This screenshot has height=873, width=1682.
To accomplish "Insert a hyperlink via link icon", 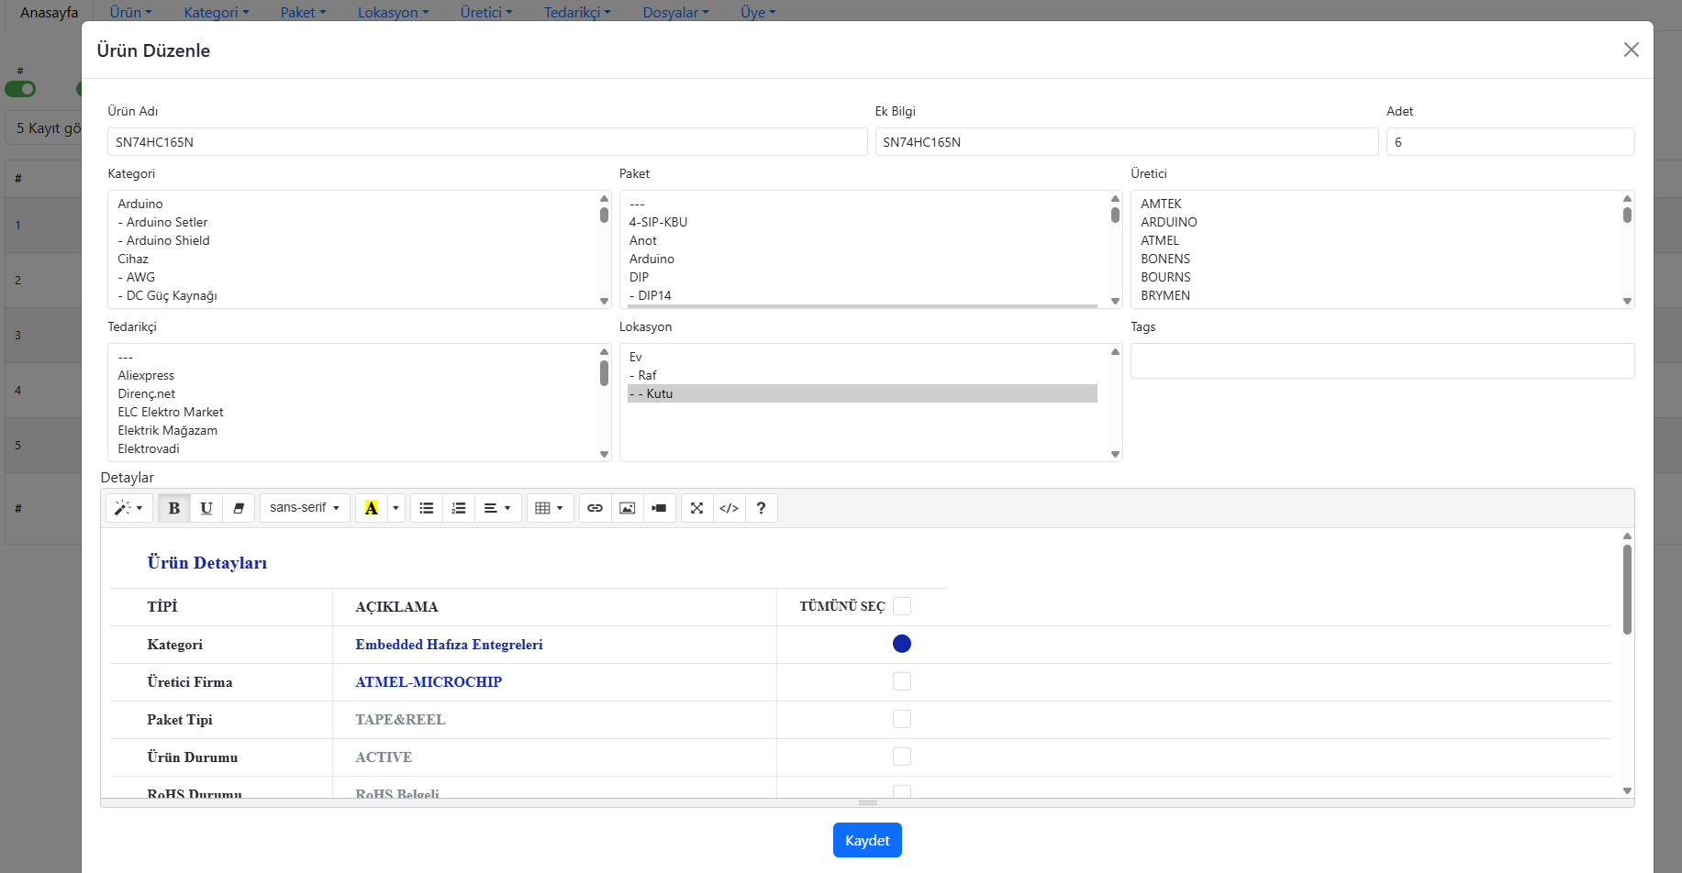I will 595,508.
